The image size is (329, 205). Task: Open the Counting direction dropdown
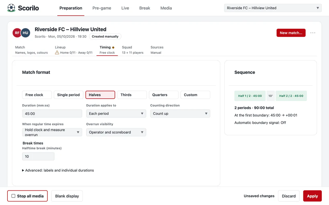[x=180, y=114]
